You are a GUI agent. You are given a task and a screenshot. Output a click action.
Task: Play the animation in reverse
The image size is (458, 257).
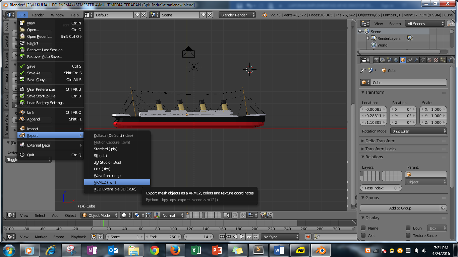(x=235, y=237)
